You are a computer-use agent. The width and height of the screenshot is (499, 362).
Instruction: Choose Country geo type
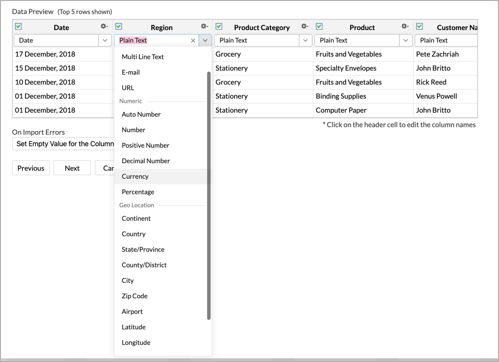click(160, 234)
